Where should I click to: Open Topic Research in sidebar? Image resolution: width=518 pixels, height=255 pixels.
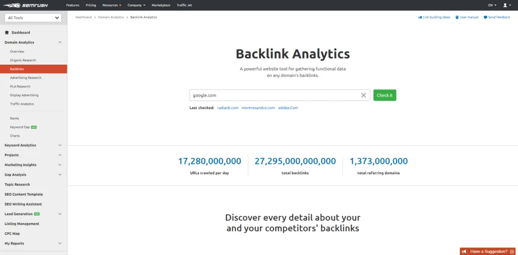17,184
